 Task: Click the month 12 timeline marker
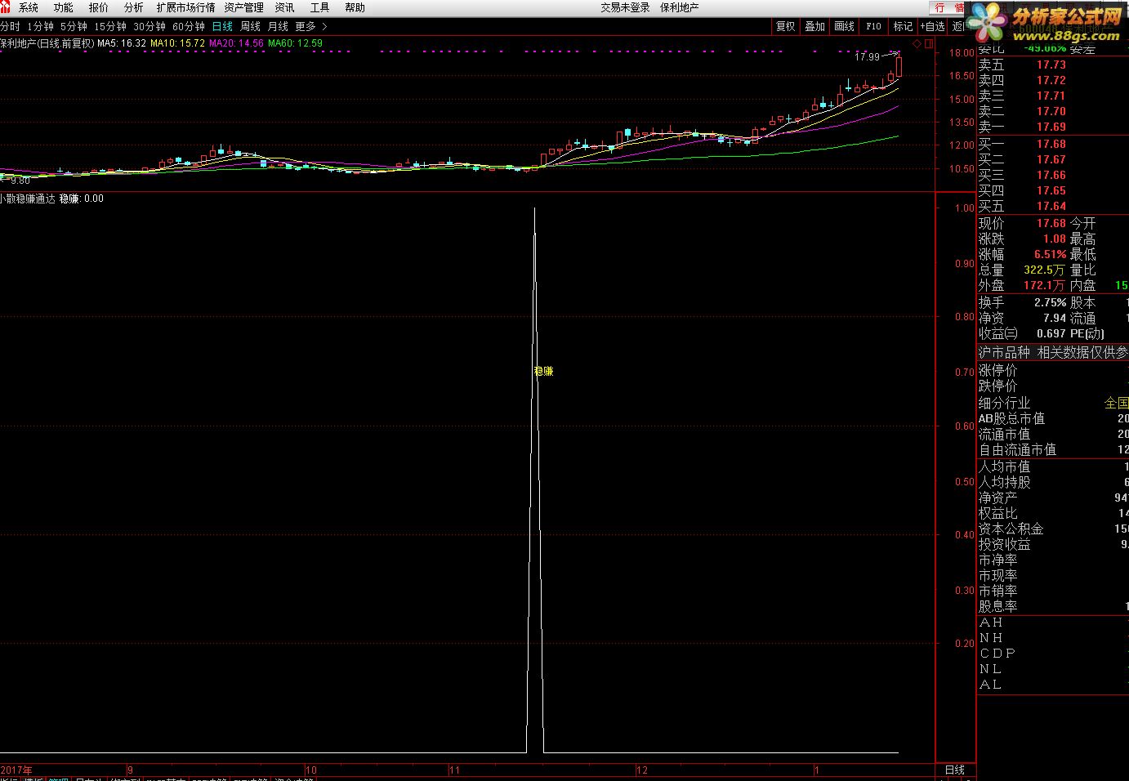(x=641, y=770)
